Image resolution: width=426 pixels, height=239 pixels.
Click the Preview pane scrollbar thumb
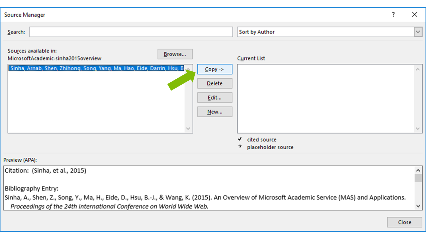[x=418, y=178]
